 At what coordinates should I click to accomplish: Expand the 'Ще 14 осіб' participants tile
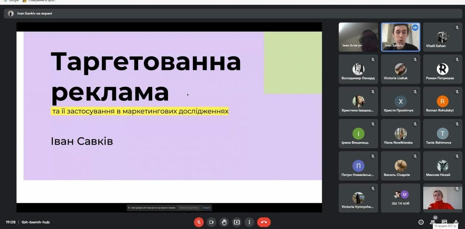coord(401,198)
